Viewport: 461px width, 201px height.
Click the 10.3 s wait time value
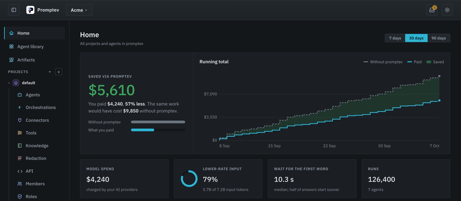pos(284,179)
